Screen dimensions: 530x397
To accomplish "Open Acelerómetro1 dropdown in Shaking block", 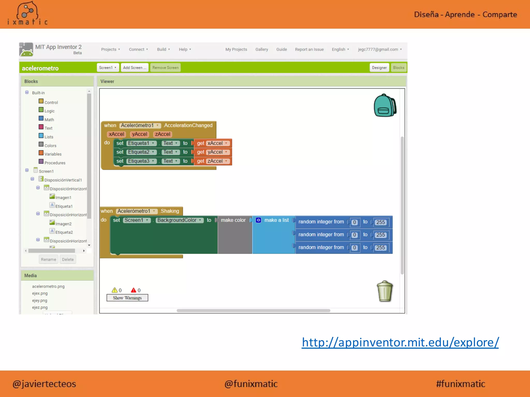I will click(136, 211).
